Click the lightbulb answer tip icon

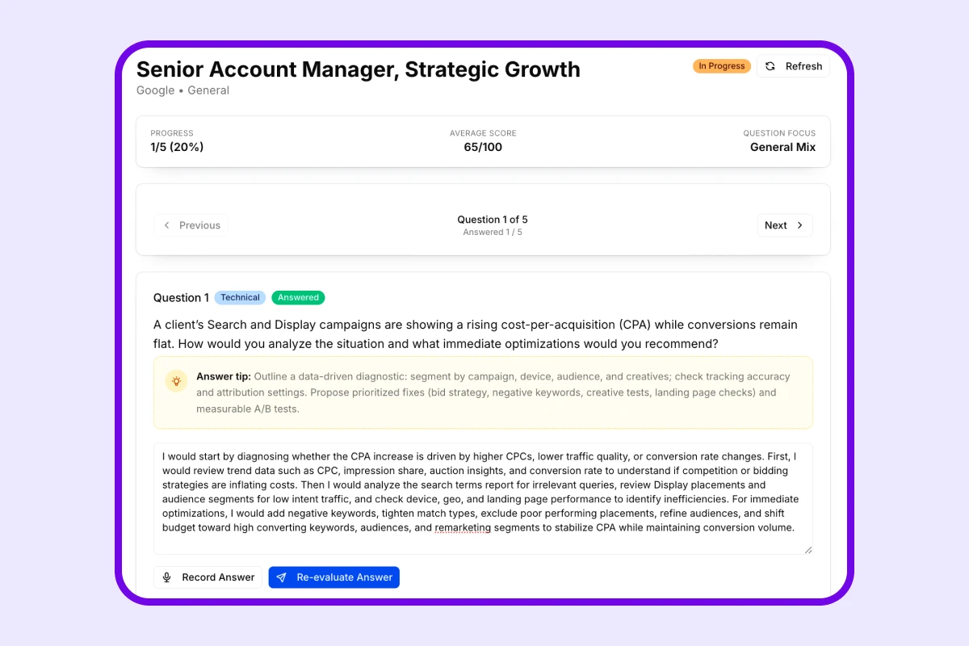coord(176,381)
